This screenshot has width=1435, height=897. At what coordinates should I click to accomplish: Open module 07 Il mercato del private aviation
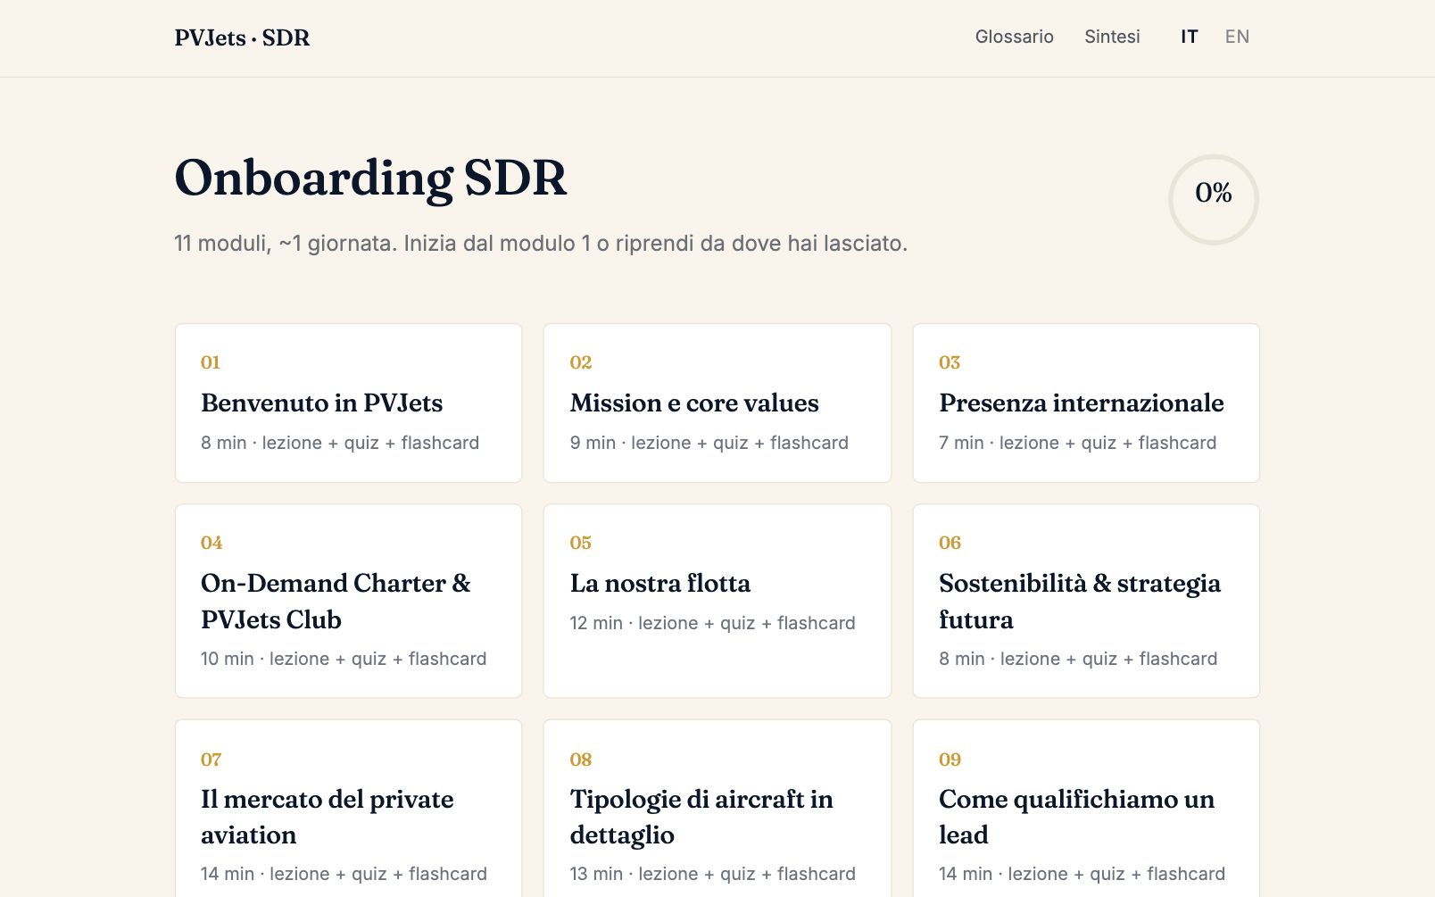point(348,809)
